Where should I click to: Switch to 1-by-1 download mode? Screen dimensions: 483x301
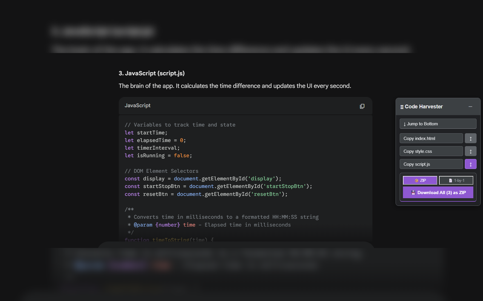[456, 180]
